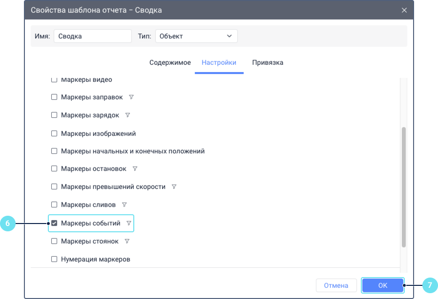Enable the Нумерация маркеров checkbox
The height and width of the screenshot is (299, 438).
(x=54, y=259)
